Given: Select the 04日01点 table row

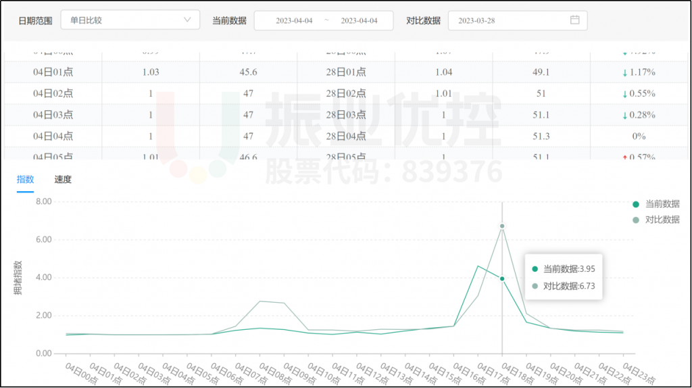Looking at the screenshot, I should click(x=53, y=72).
